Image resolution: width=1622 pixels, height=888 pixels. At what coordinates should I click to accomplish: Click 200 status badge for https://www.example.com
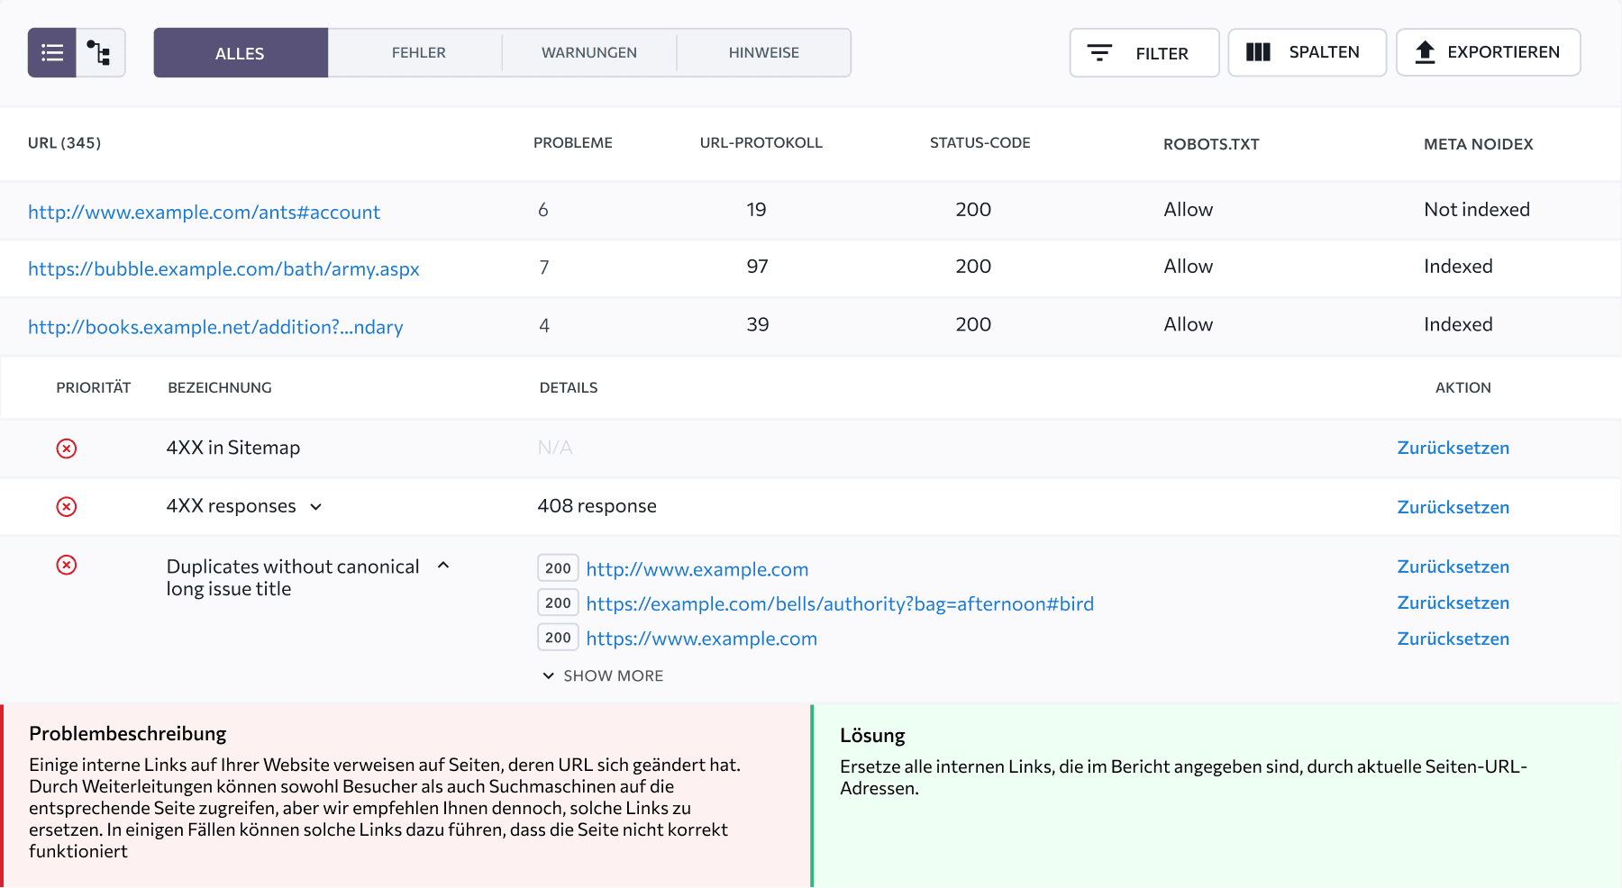coord(558,638)
